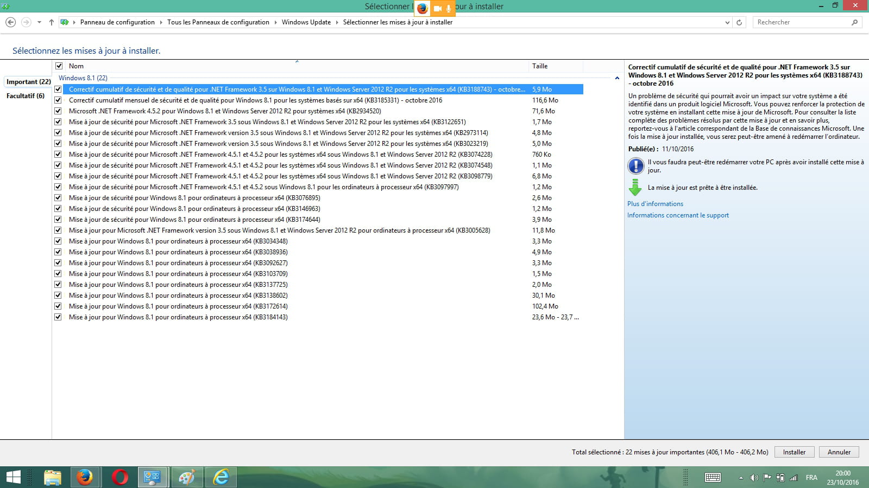This screenshot has height=488, width=869.
Task: Change FRA input language
Action: [x=811, y=478]
